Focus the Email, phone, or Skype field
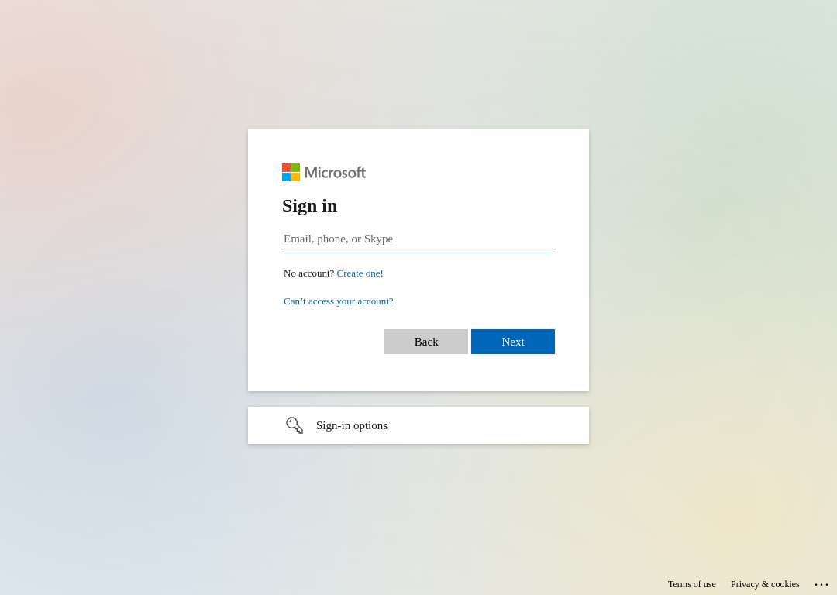837x595 pixels. click(418, 239)
